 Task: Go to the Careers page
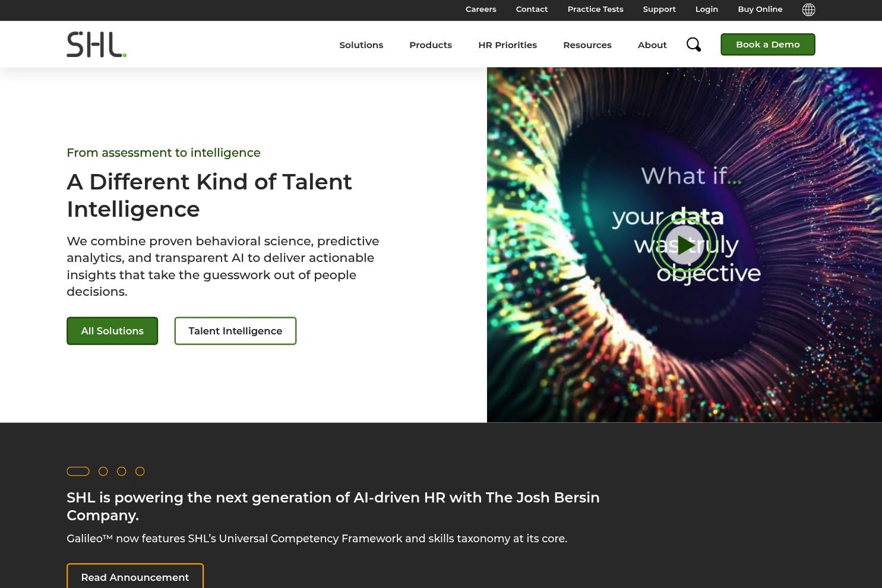pyautogui.click(x=481, y=10)
